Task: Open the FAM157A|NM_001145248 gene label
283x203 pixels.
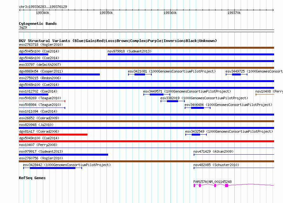Action: coord(212,182)
